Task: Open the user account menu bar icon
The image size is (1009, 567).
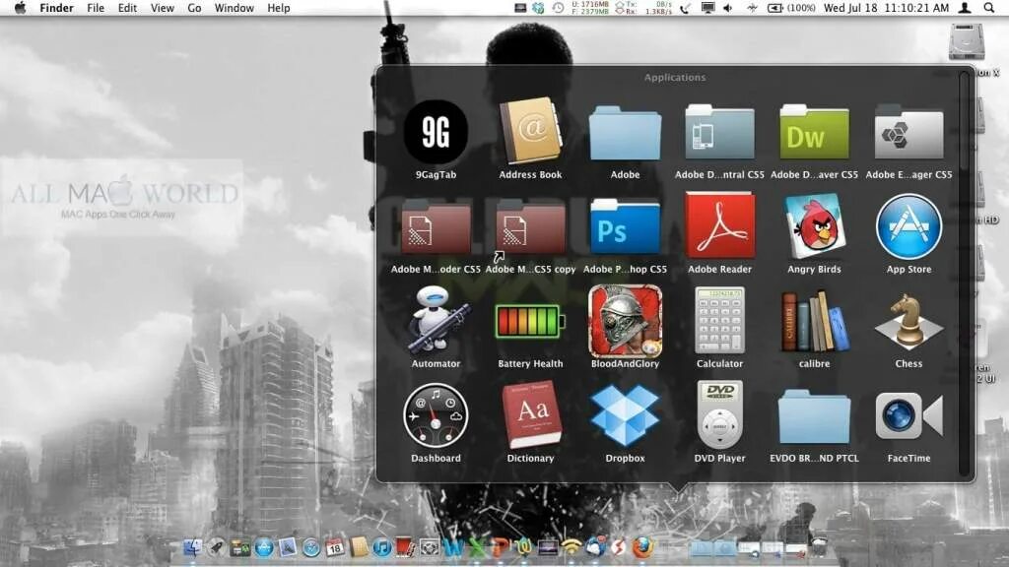Action: click(966, 8)
